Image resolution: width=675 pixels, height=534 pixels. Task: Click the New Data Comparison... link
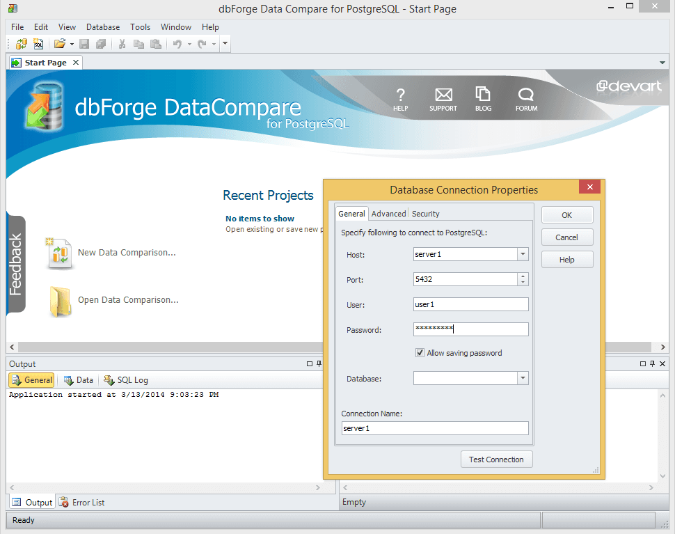[127, 253]
